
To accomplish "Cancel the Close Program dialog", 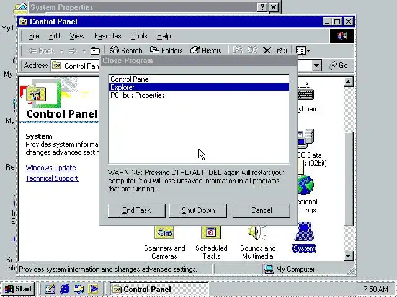I will [261, 210].
